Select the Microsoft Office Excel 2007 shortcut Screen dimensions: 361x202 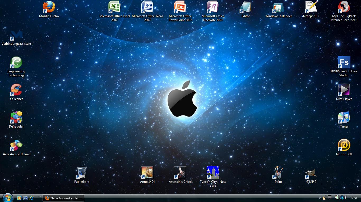pos(114,11)
